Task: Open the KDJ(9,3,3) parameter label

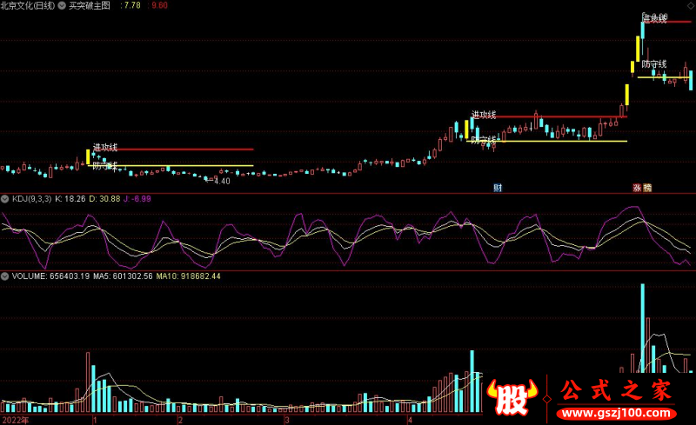Action: [31, 199]
